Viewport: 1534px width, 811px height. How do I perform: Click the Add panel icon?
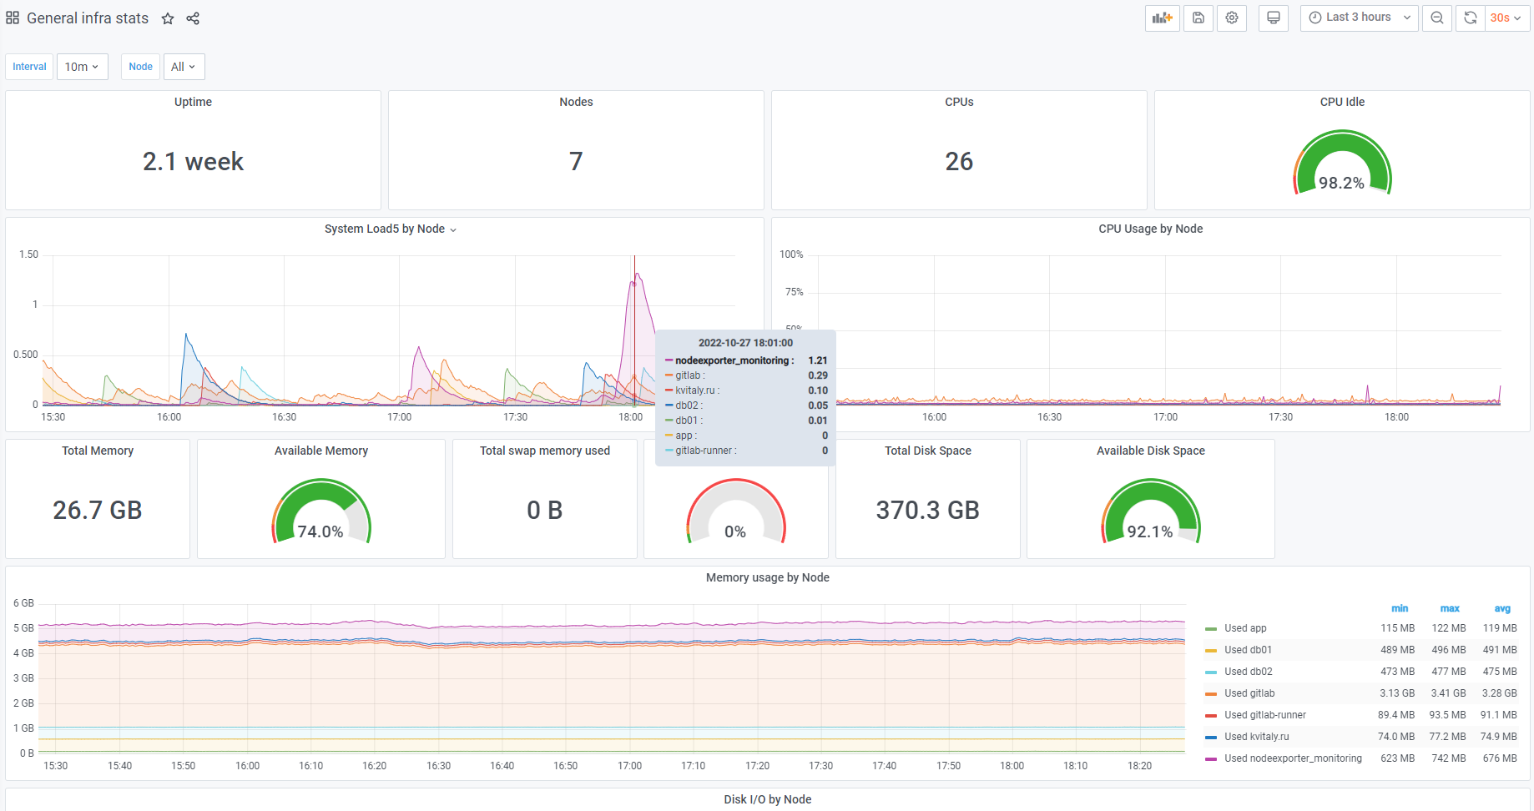[x=1163, y=18]
